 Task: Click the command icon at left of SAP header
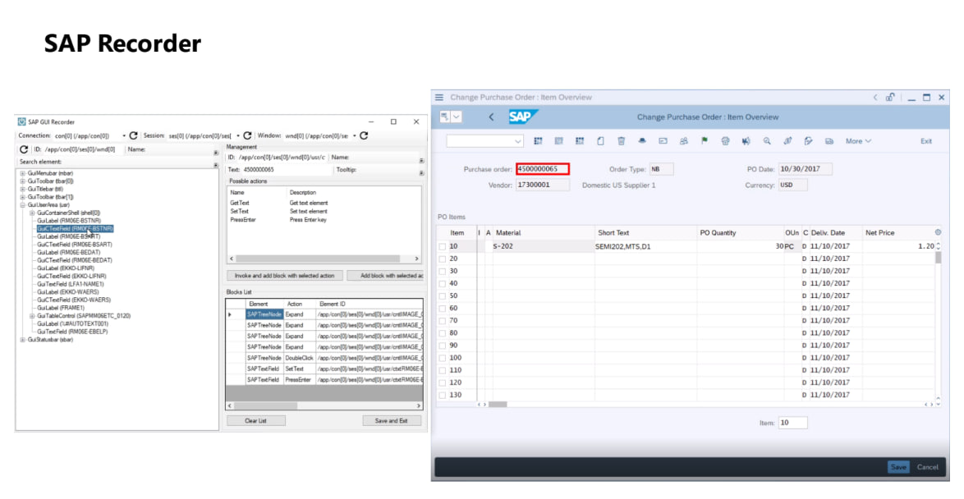coord(445,117)
